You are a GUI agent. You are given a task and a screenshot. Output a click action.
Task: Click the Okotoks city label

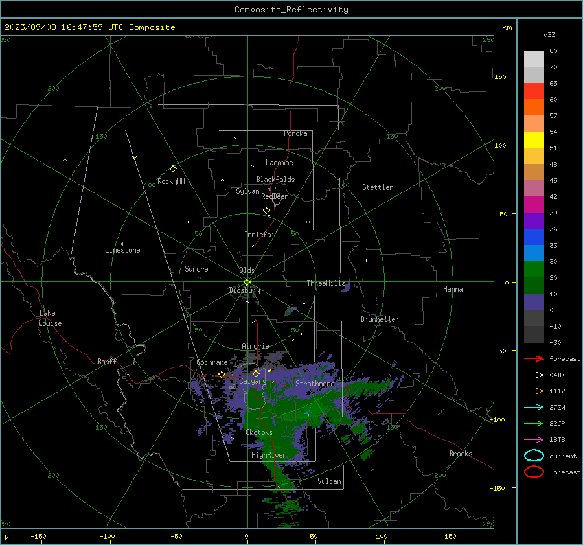coord(259,432)
